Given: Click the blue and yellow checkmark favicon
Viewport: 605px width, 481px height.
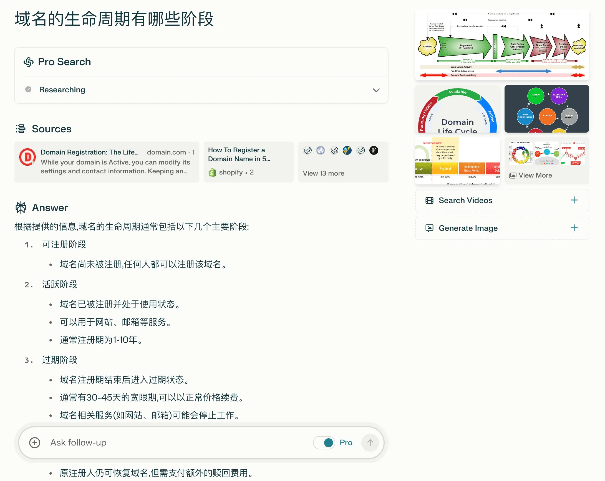Looking at the screenshot, I should [347, 150].
